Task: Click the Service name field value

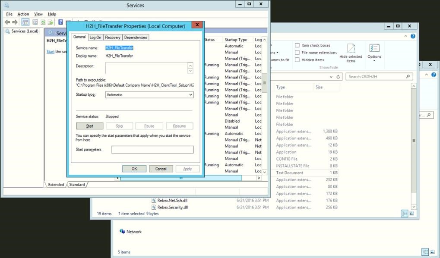Action: pos(119,48)
